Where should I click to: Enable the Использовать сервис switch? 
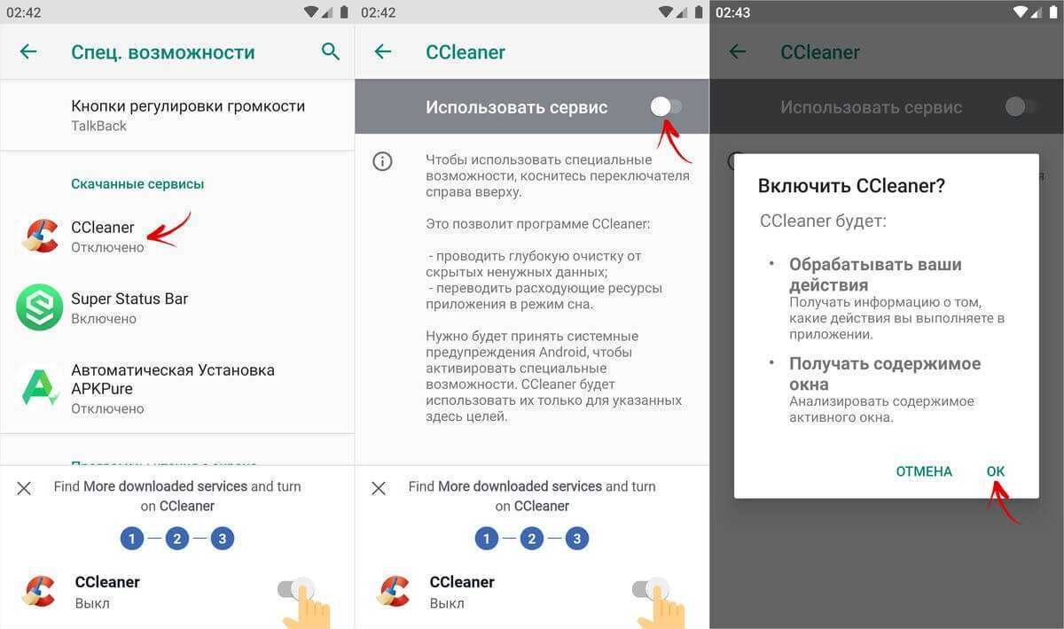coord(667,107)
